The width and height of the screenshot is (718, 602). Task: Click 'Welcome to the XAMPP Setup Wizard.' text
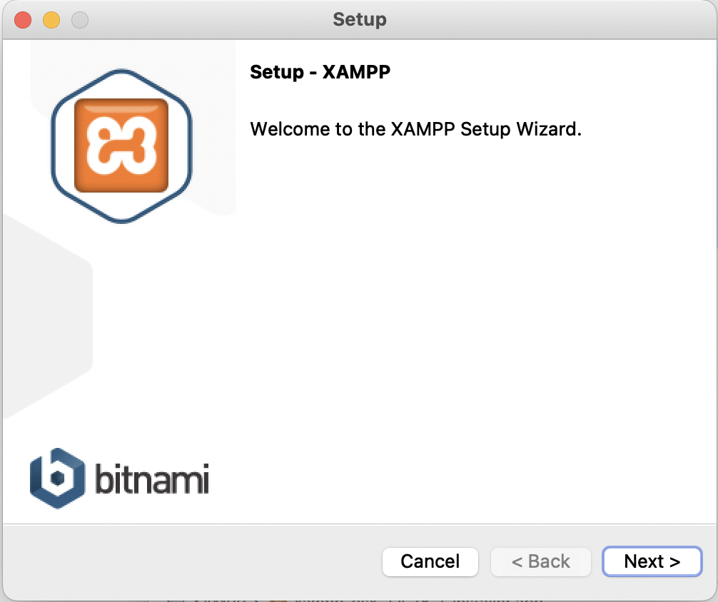(x=416, y=129)
